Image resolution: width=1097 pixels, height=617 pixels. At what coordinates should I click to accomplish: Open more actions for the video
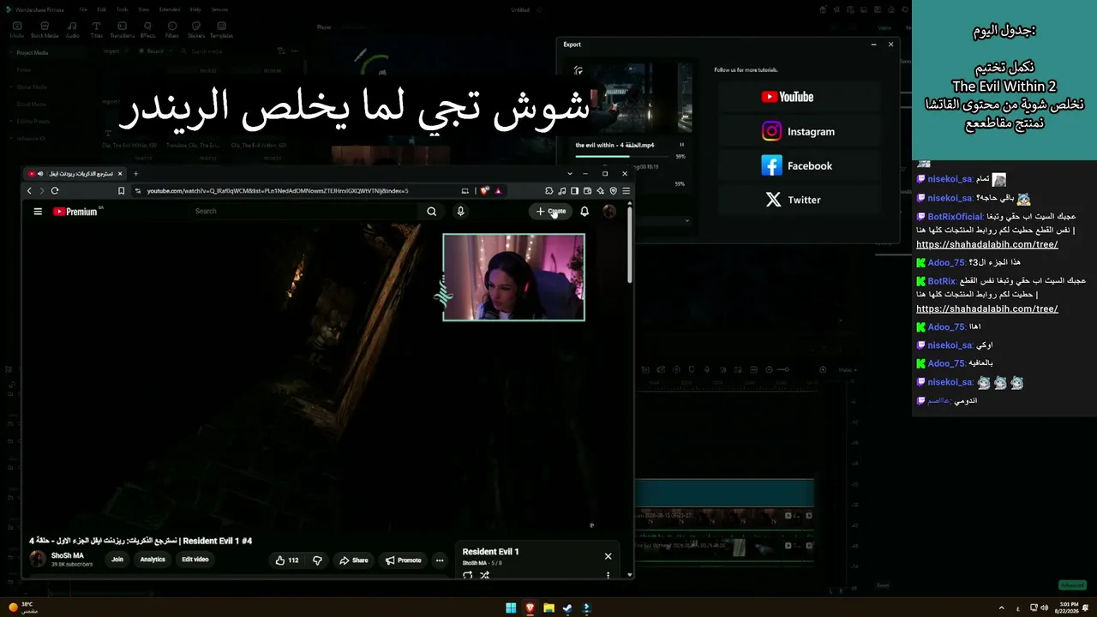(x=440, y=560)
